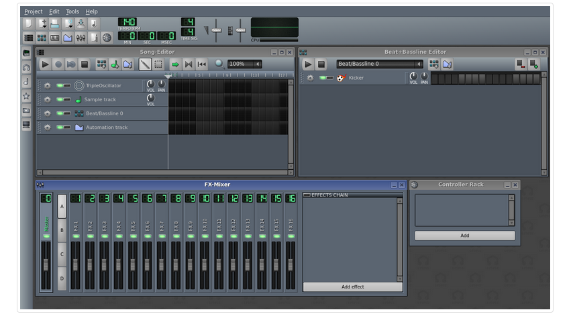Image resolution: width=573 pixels, height=314 pixels.
Task: Open My Home folder sidebar icon
Action: pos(26,111)
